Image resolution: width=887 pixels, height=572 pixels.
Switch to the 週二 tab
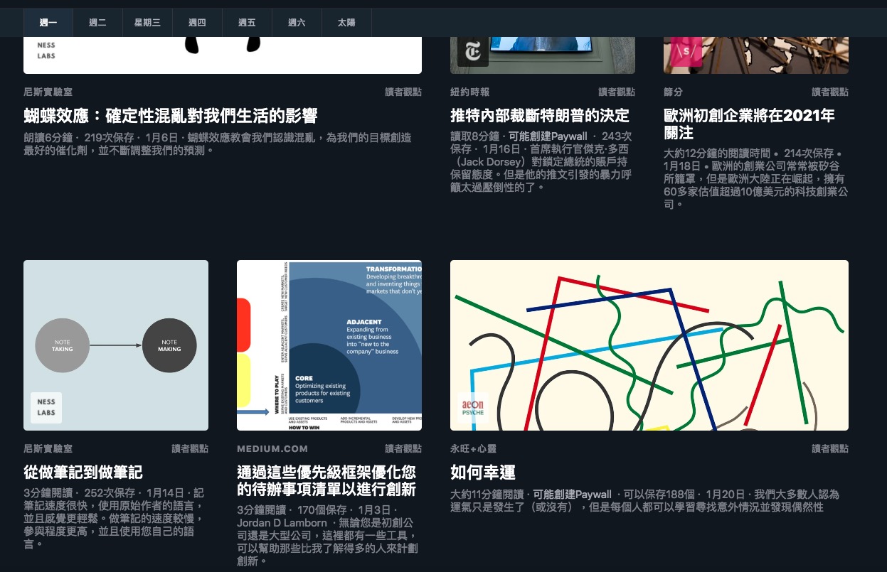click(x=98, y=23)
